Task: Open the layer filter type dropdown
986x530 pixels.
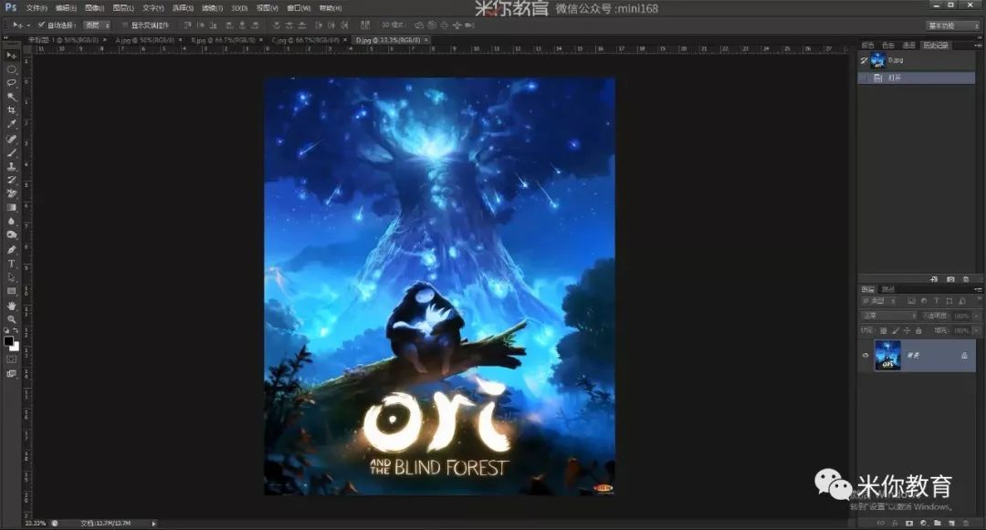Action: [x=878, y=301]
